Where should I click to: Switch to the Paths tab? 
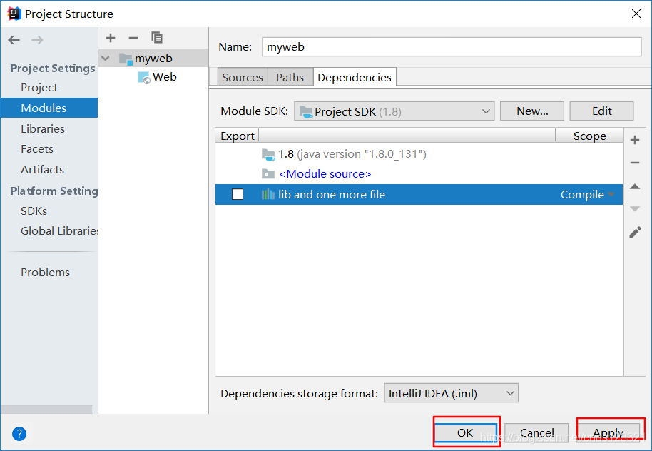click(x=290, y=77)
